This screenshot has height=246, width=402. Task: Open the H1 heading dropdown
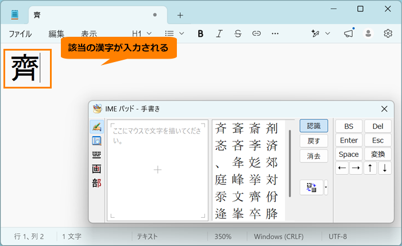[x=142, y=33]
